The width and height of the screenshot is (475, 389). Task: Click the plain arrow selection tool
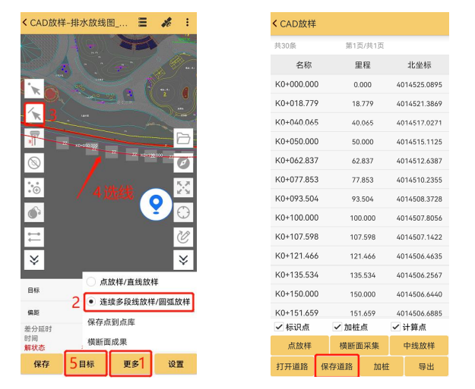click(34, 89)
